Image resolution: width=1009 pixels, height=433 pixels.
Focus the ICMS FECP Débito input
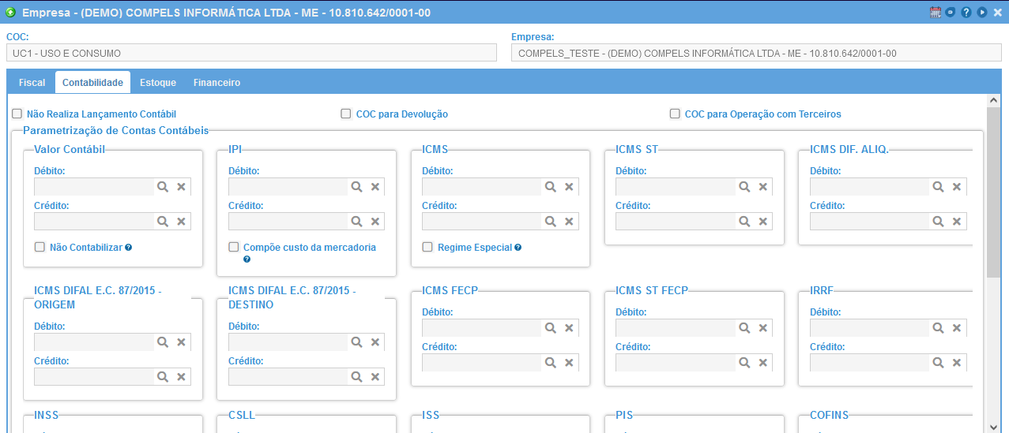click(482, 328)
